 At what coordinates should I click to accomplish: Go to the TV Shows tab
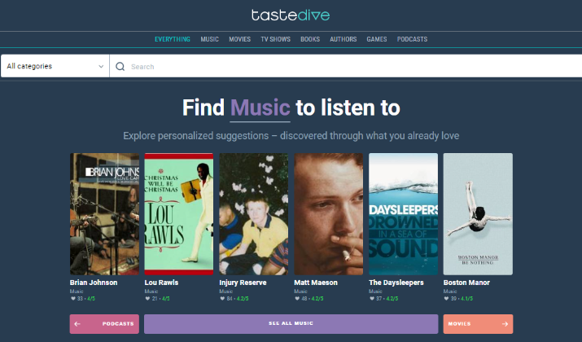(275, 39)
